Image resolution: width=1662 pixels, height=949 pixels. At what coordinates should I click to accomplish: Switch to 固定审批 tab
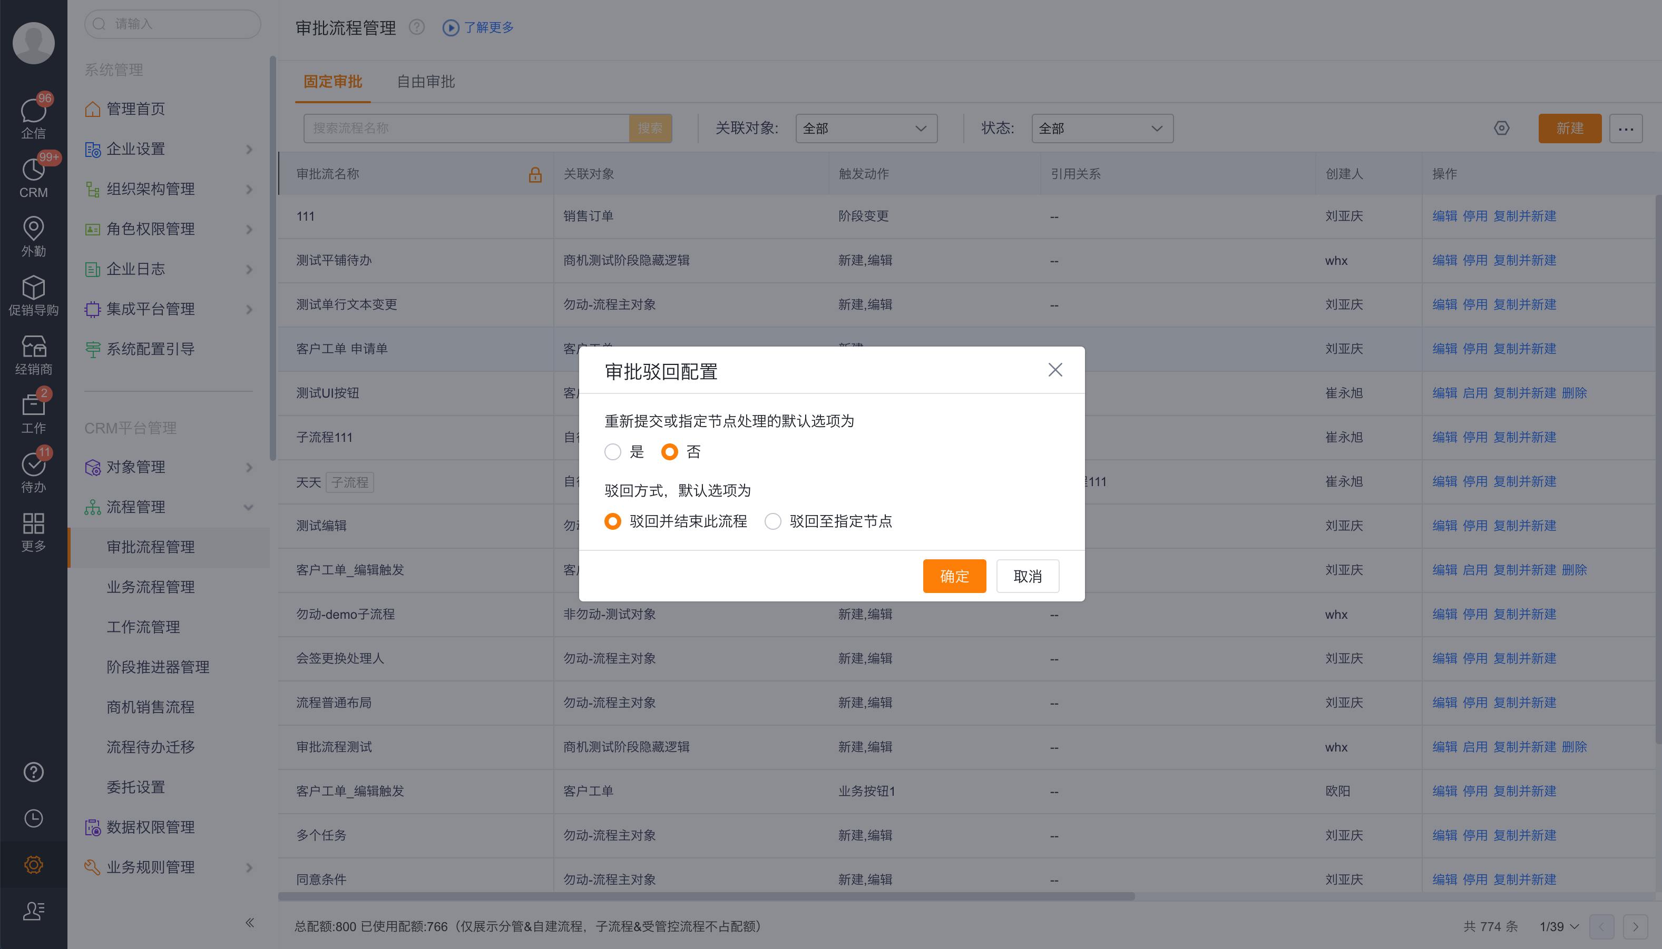coord(333,82)
